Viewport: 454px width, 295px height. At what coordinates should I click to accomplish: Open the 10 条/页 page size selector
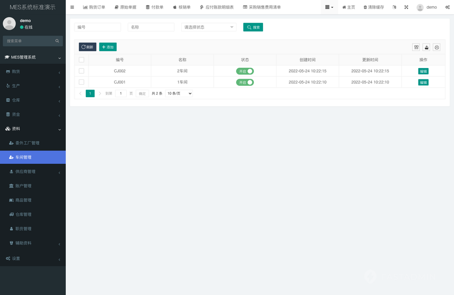click(x=178, y=93)
